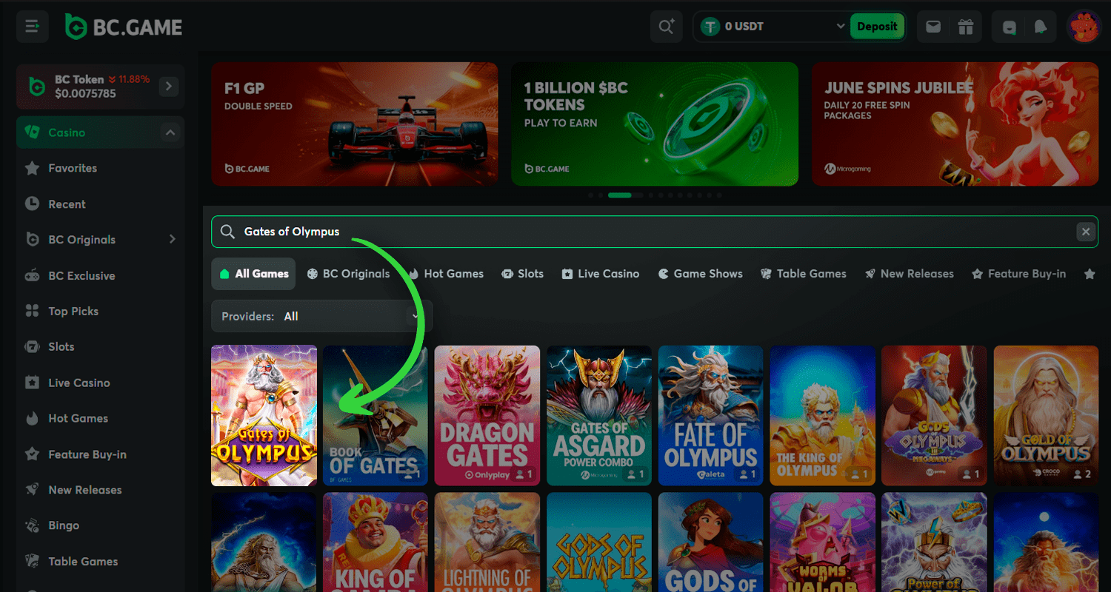
Task: Open the 1 Billion $BC Tokens banner
Action: point(655,124)
